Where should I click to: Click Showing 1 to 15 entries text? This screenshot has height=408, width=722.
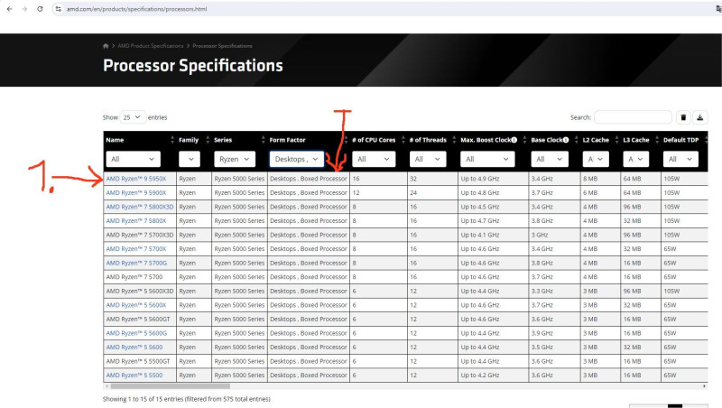click(187, 399)
